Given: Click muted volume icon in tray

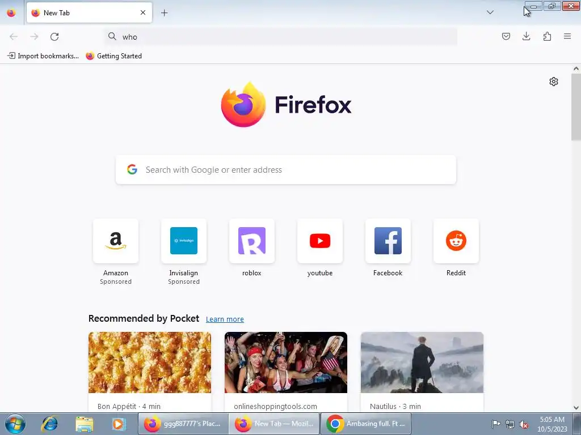Looking at the screenshot, I should click(524, 424).
